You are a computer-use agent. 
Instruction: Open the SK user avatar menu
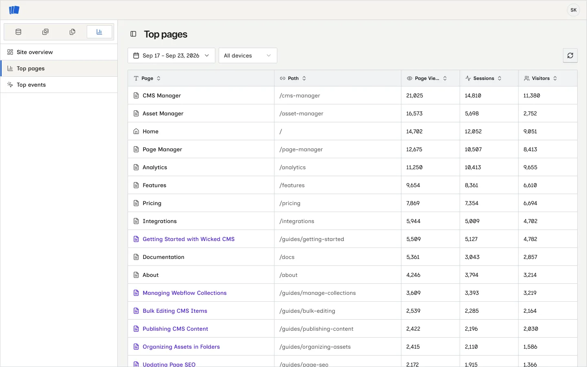click(x=573, y=10)
